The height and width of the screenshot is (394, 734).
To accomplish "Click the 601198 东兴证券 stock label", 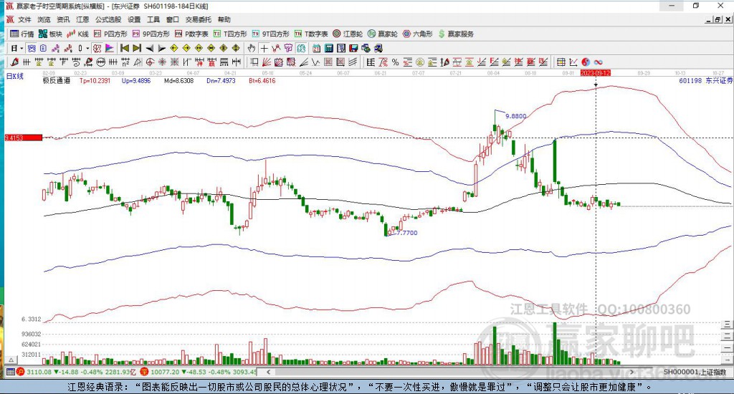I will pyautogui.click(x=705, y=80).
